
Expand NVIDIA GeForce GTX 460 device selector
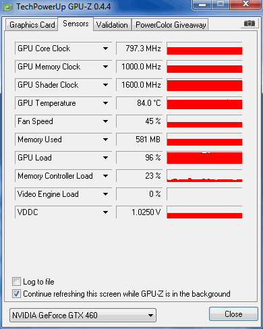(83, 316)
